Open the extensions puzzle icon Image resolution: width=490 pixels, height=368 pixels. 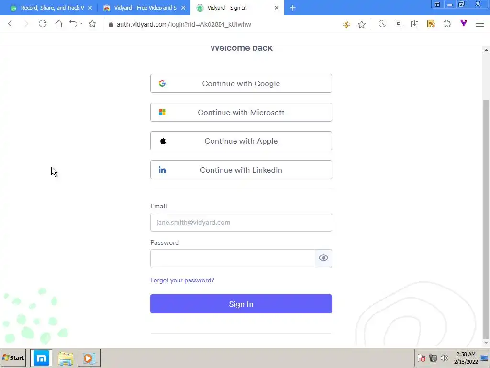pyautogui.click(x=447, y=24)
